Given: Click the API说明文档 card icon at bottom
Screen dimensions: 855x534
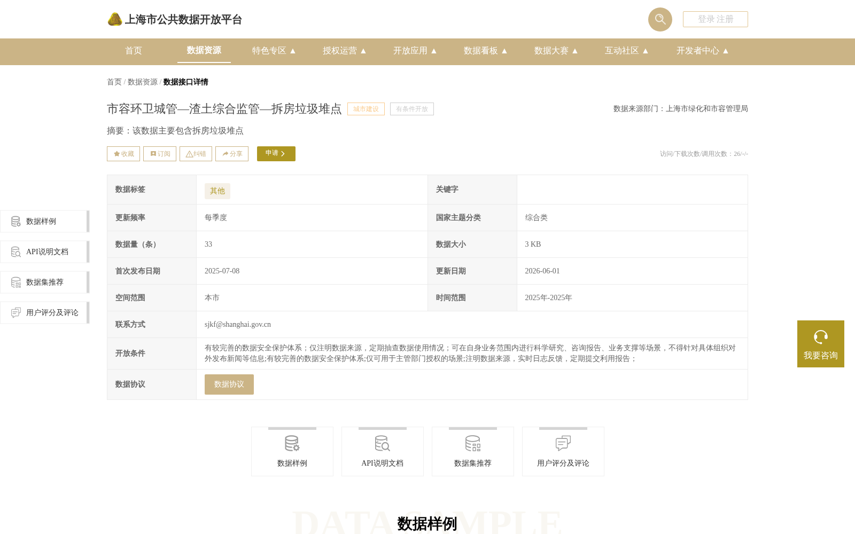Looking at the screenshot, I should tap(383, 443).
